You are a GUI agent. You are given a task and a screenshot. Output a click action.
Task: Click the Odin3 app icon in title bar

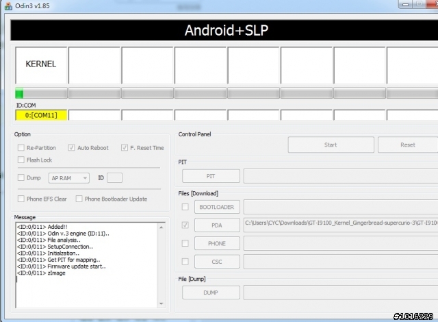tap(8, 6)
